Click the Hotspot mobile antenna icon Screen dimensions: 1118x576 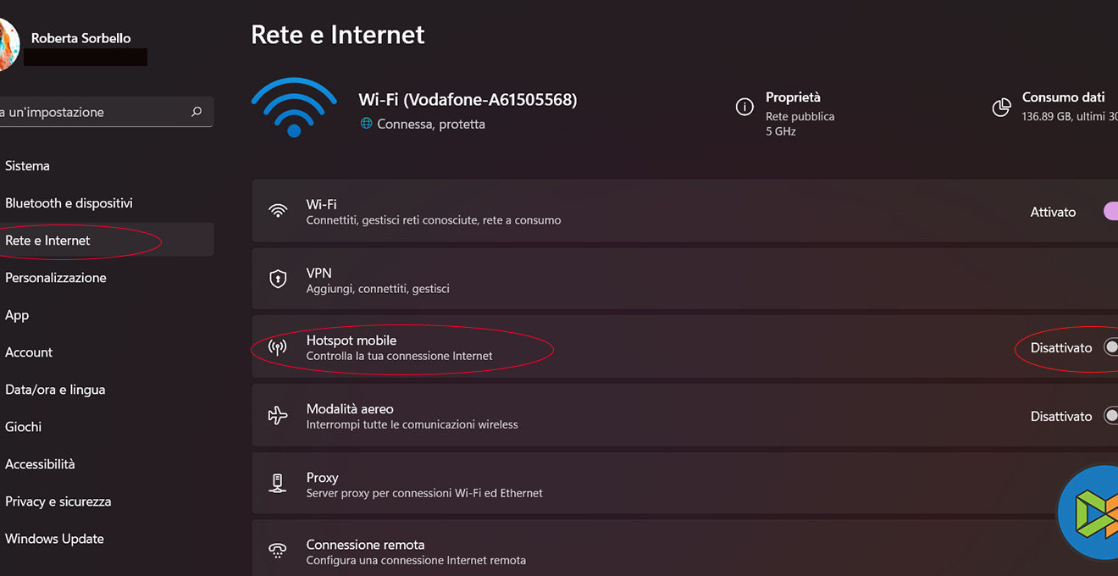[278, 347]
